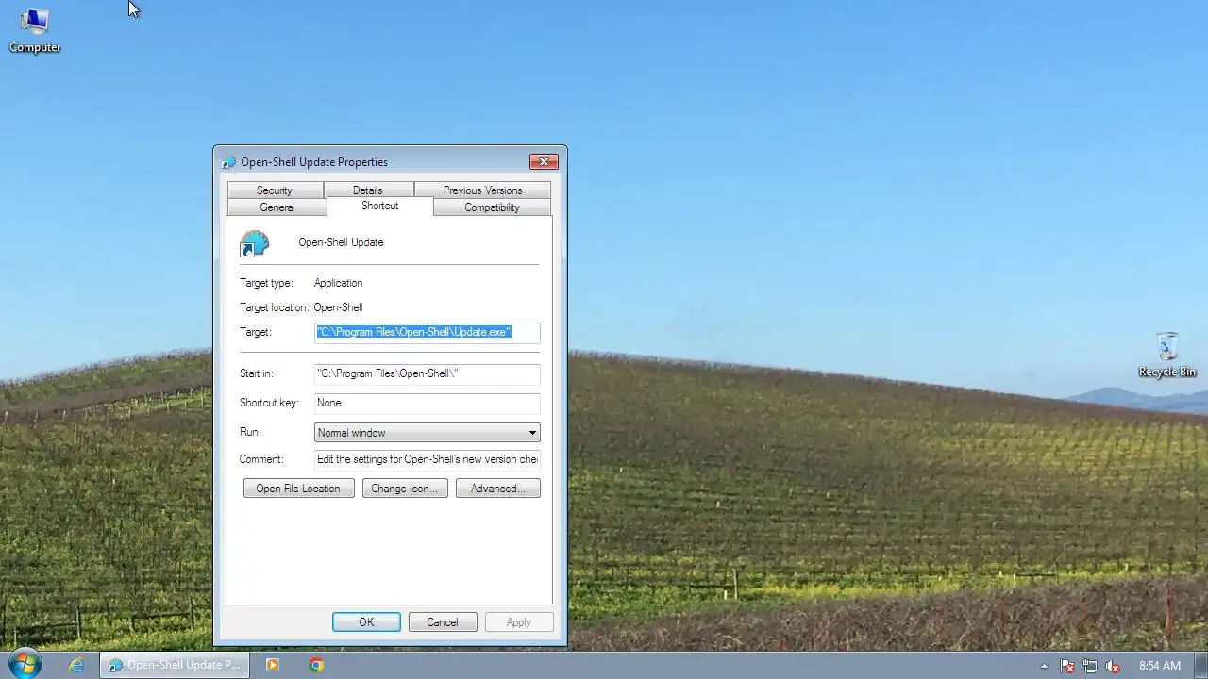
Task: Click the 'Open-Shell' target location text
Action: click(338, 307)
